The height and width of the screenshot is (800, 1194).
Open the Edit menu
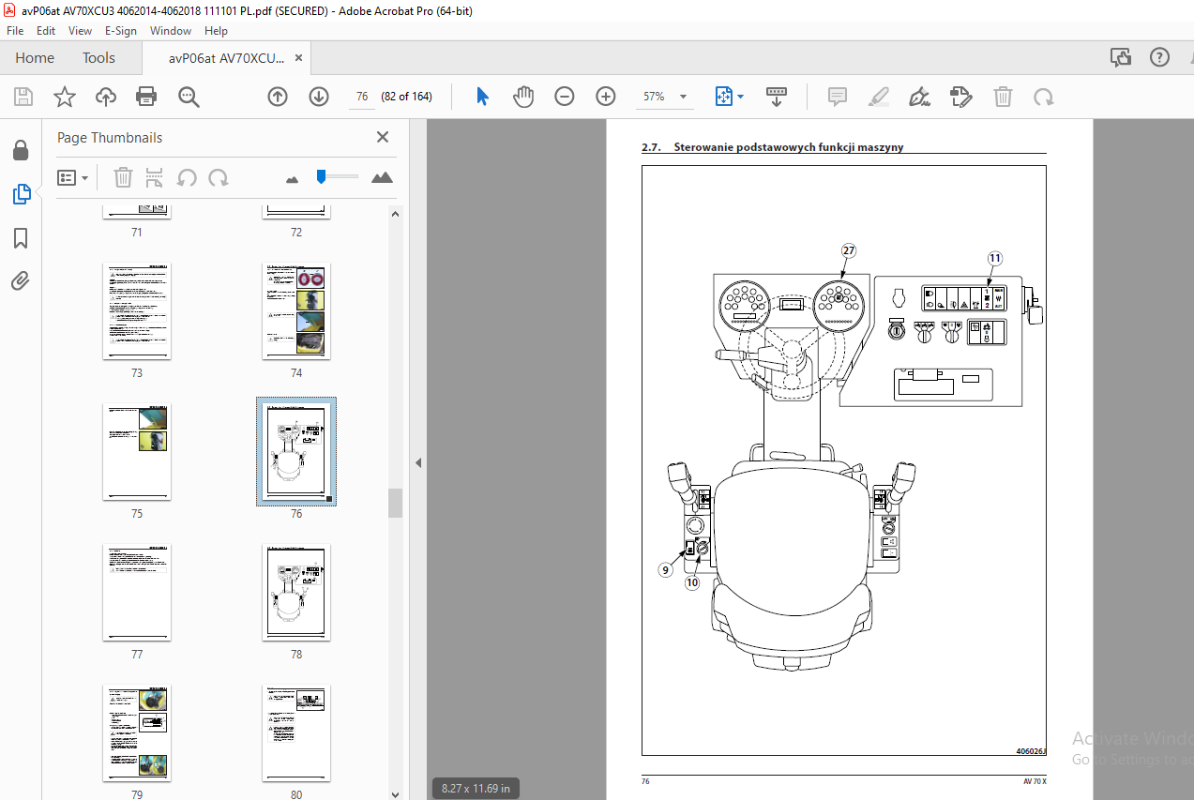[x=46, y=31]
